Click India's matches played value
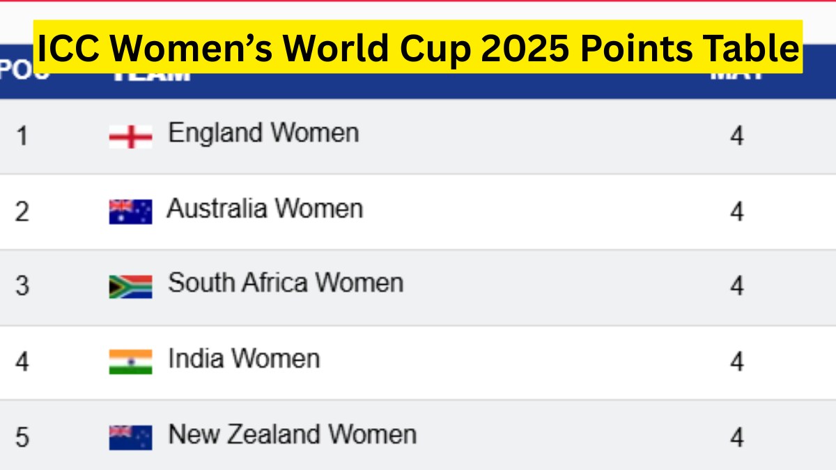Viewport: 836px width, 470px height. click(x=737, y=362)
